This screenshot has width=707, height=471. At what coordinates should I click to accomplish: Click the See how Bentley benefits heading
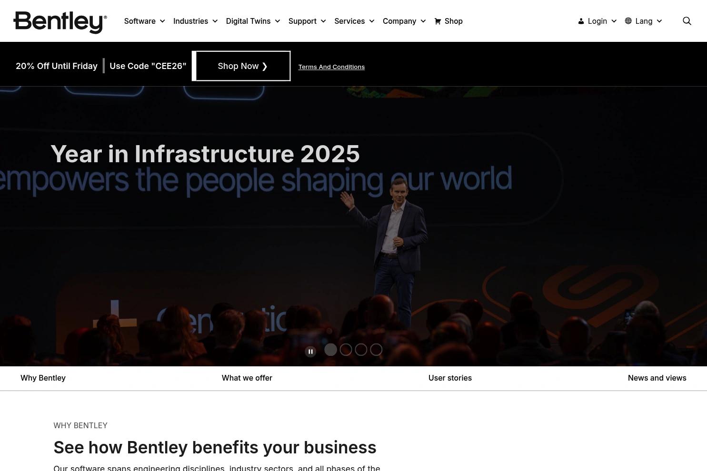pos(215,447)
